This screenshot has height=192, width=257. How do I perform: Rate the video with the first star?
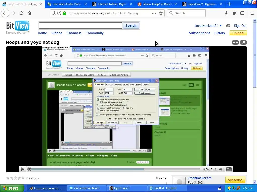coord(8,178)
